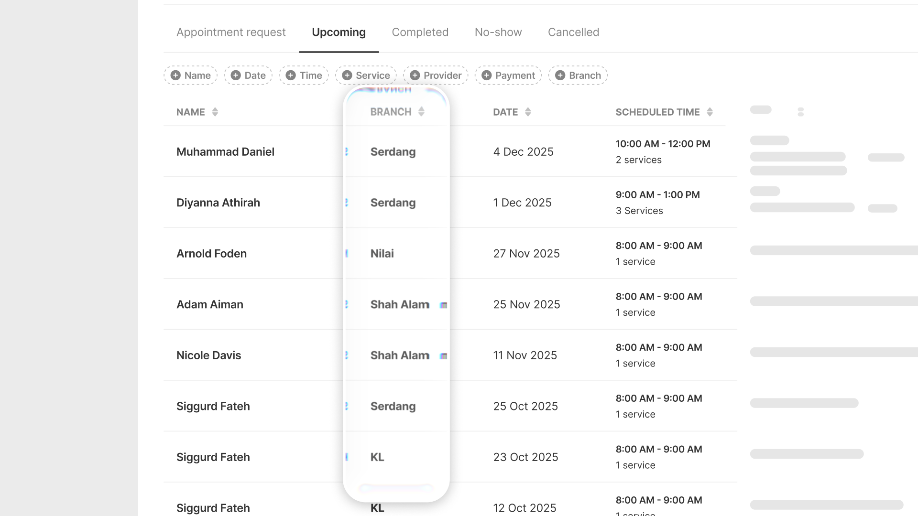Image resolution: width=918 pixels, height=516 pixels.
Task: Click plus icon on Time filter chip
Action: (x=291, y=75)
